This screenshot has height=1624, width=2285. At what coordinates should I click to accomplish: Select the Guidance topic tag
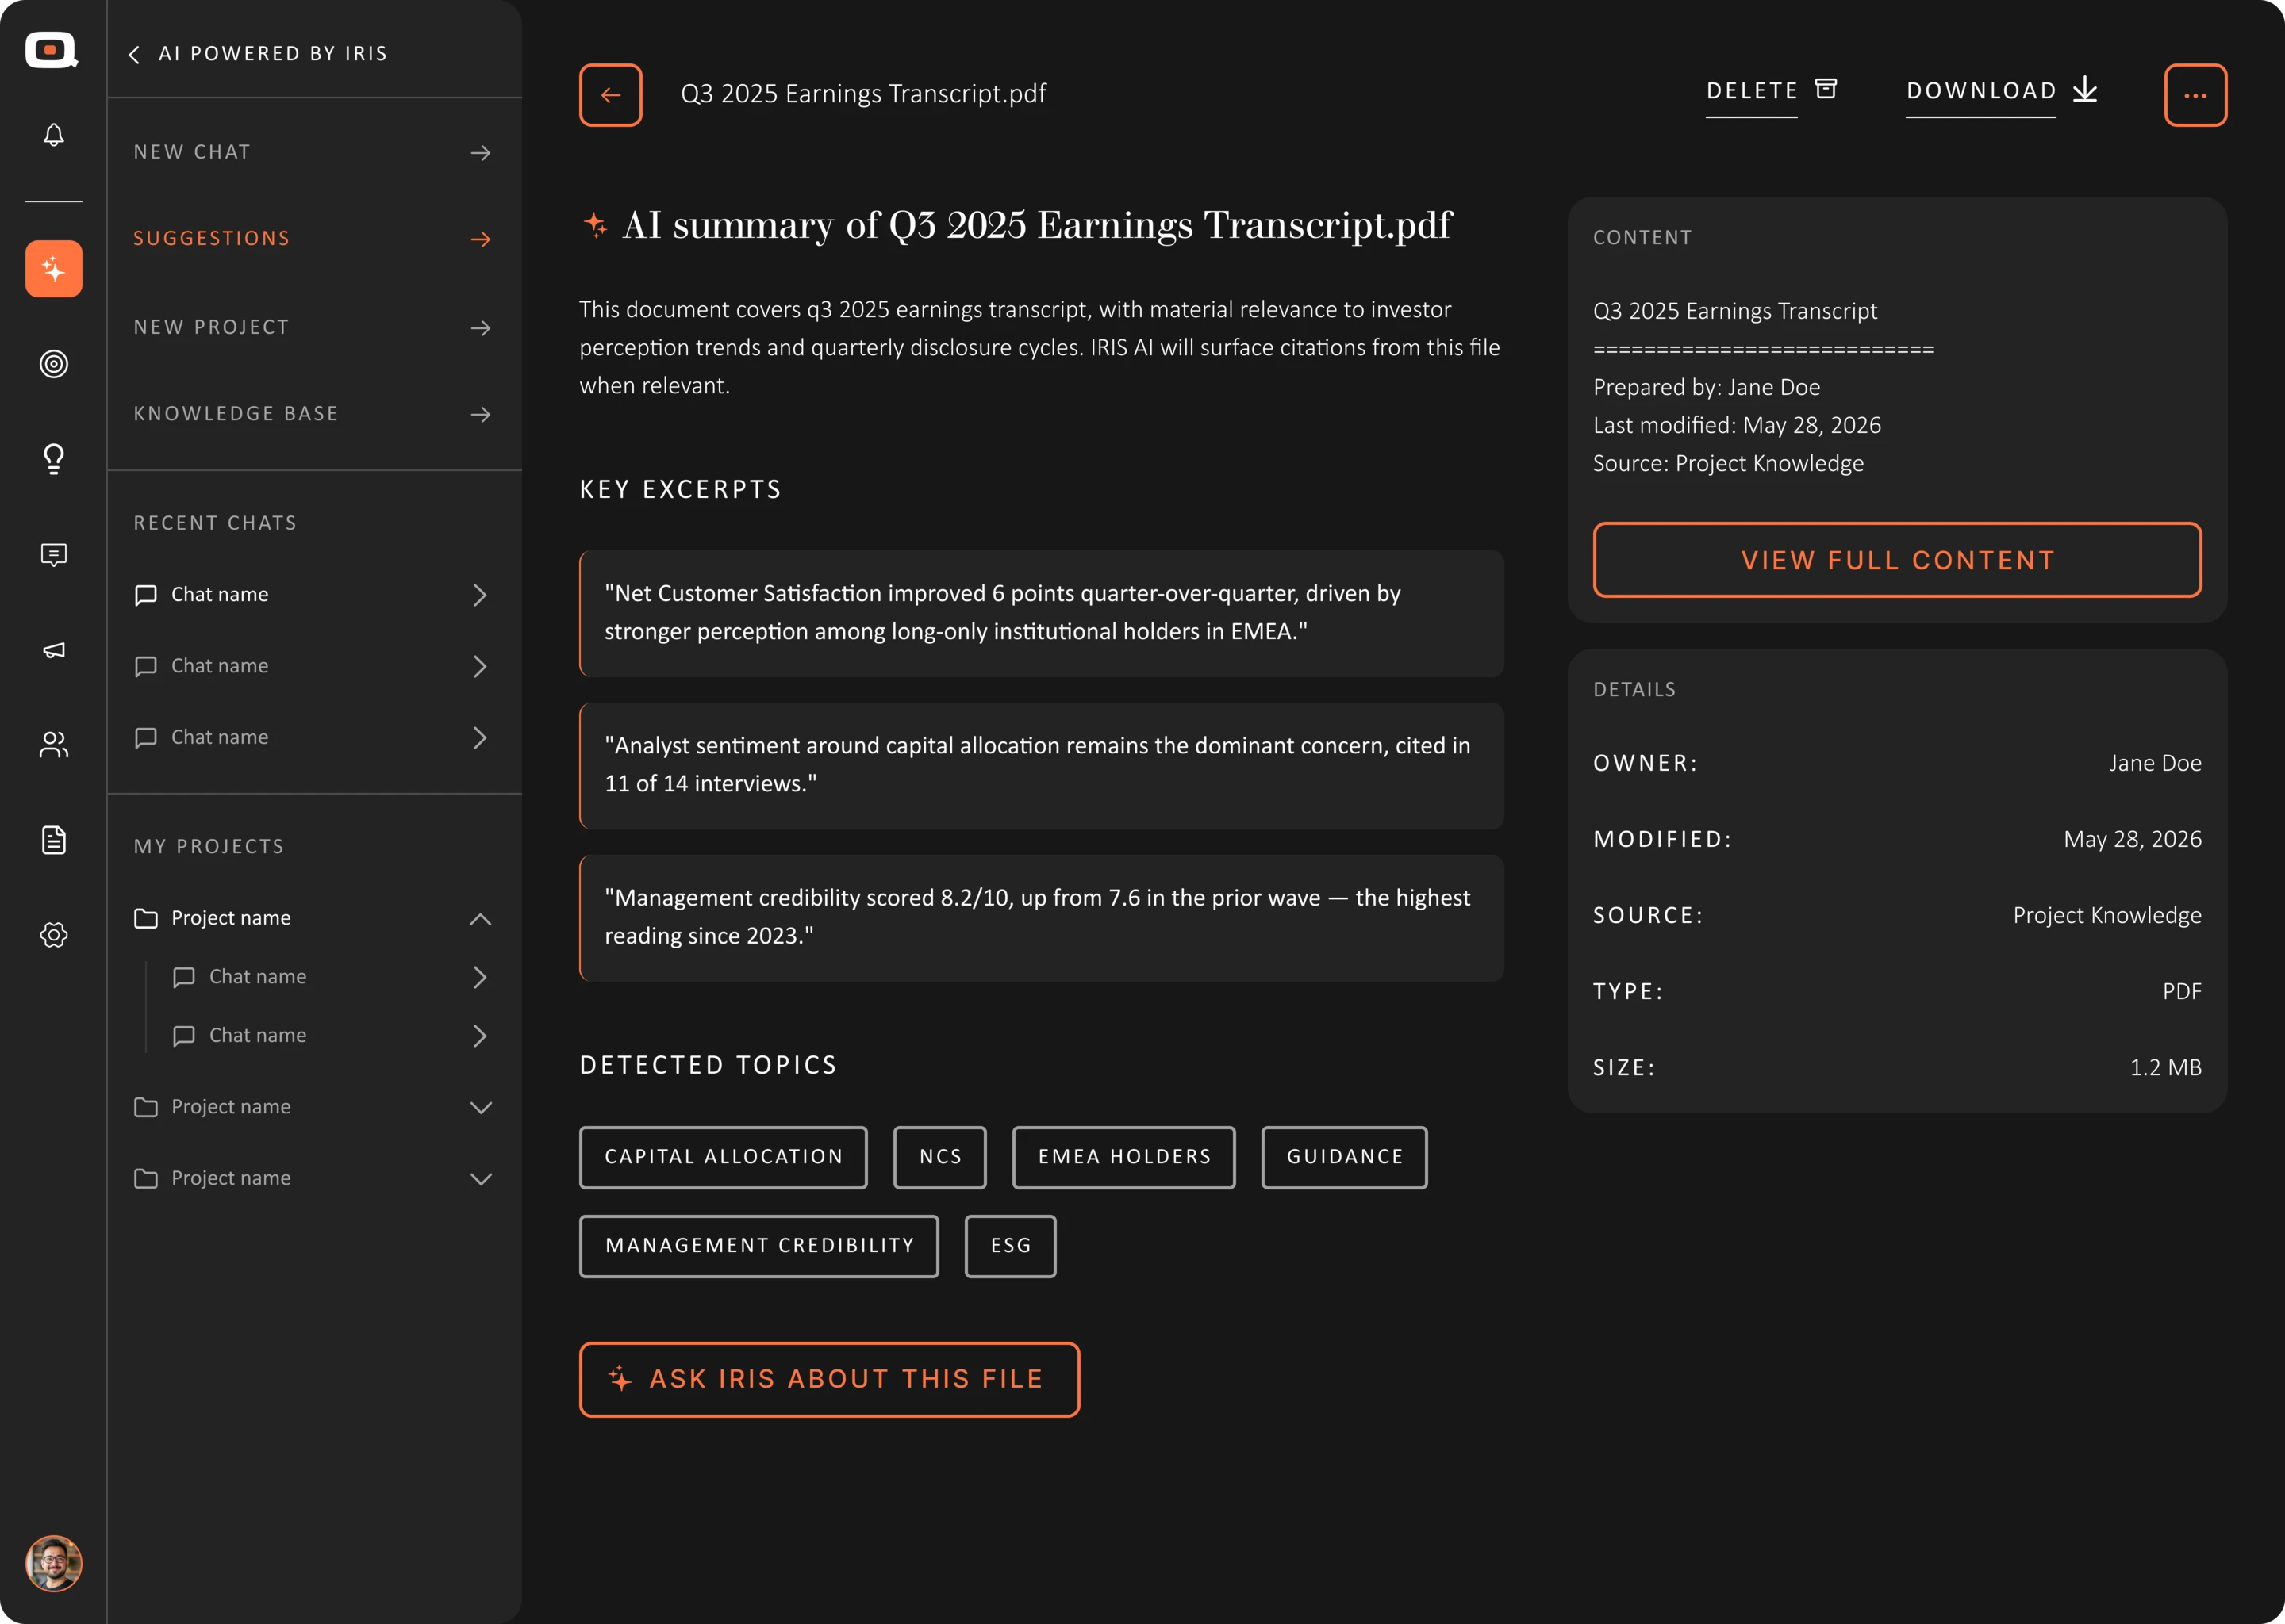click(1345, 1157)
